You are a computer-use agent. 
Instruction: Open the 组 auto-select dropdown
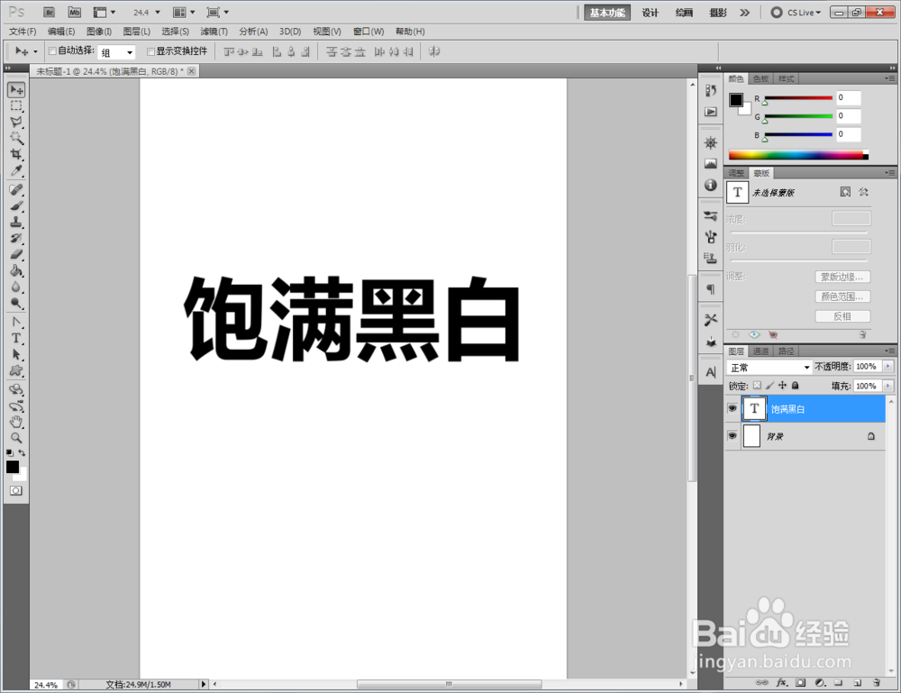[x=116, y=52]
